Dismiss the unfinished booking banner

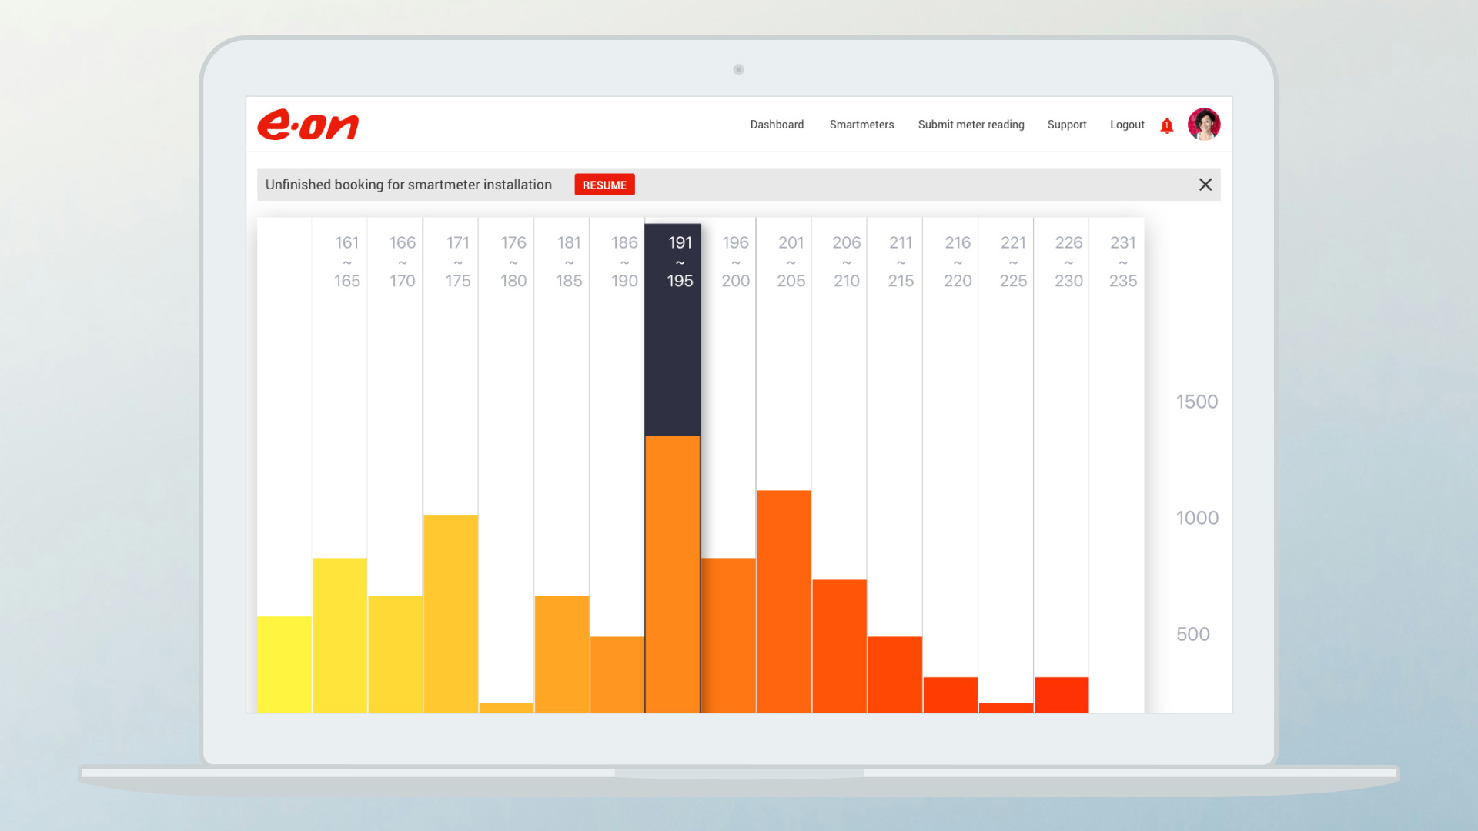click(1205, 185)
